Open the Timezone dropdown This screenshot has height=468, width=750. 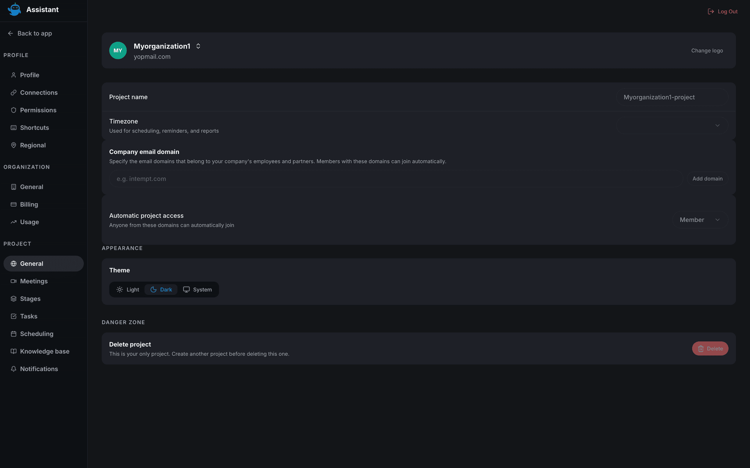(672, 125)
